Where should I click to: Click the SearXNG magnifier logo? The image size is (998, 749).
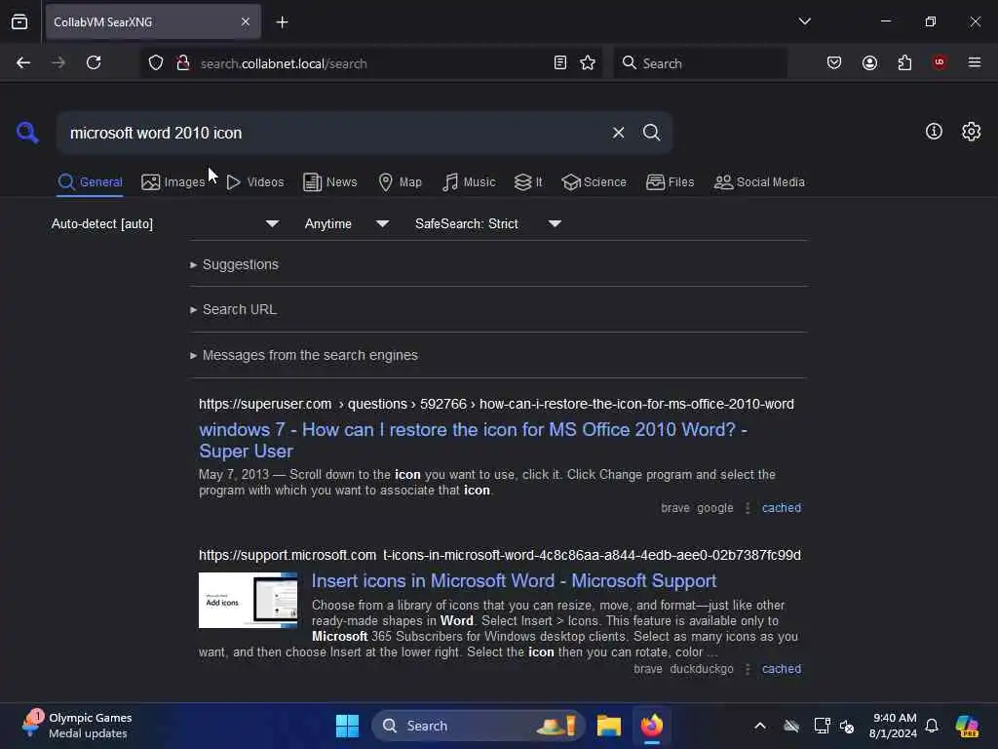tap(27, 133)
